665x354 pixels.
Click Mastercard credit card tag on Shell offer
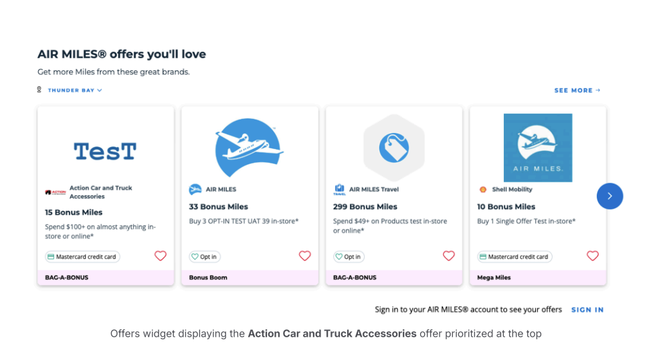[x=514, y=256]
